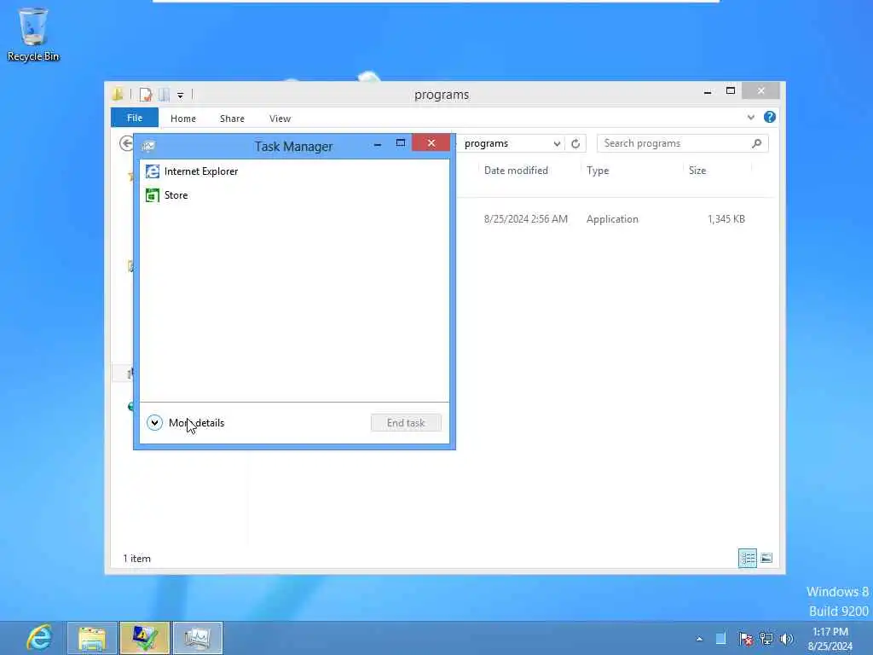Click the search magnifier icon

(x=757, y=143)
